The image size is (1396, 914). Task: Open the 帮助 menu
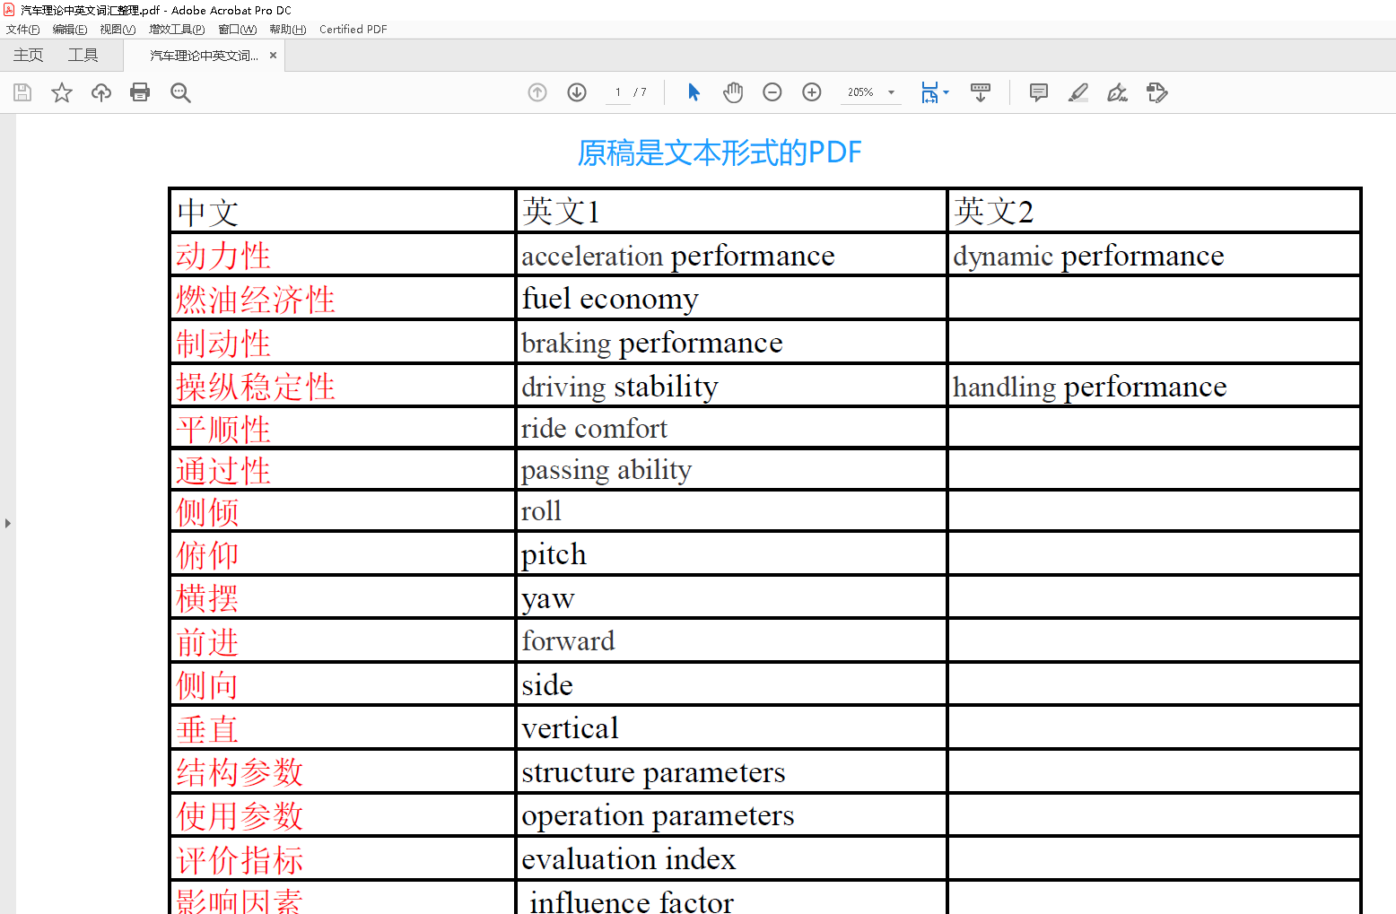288,30
